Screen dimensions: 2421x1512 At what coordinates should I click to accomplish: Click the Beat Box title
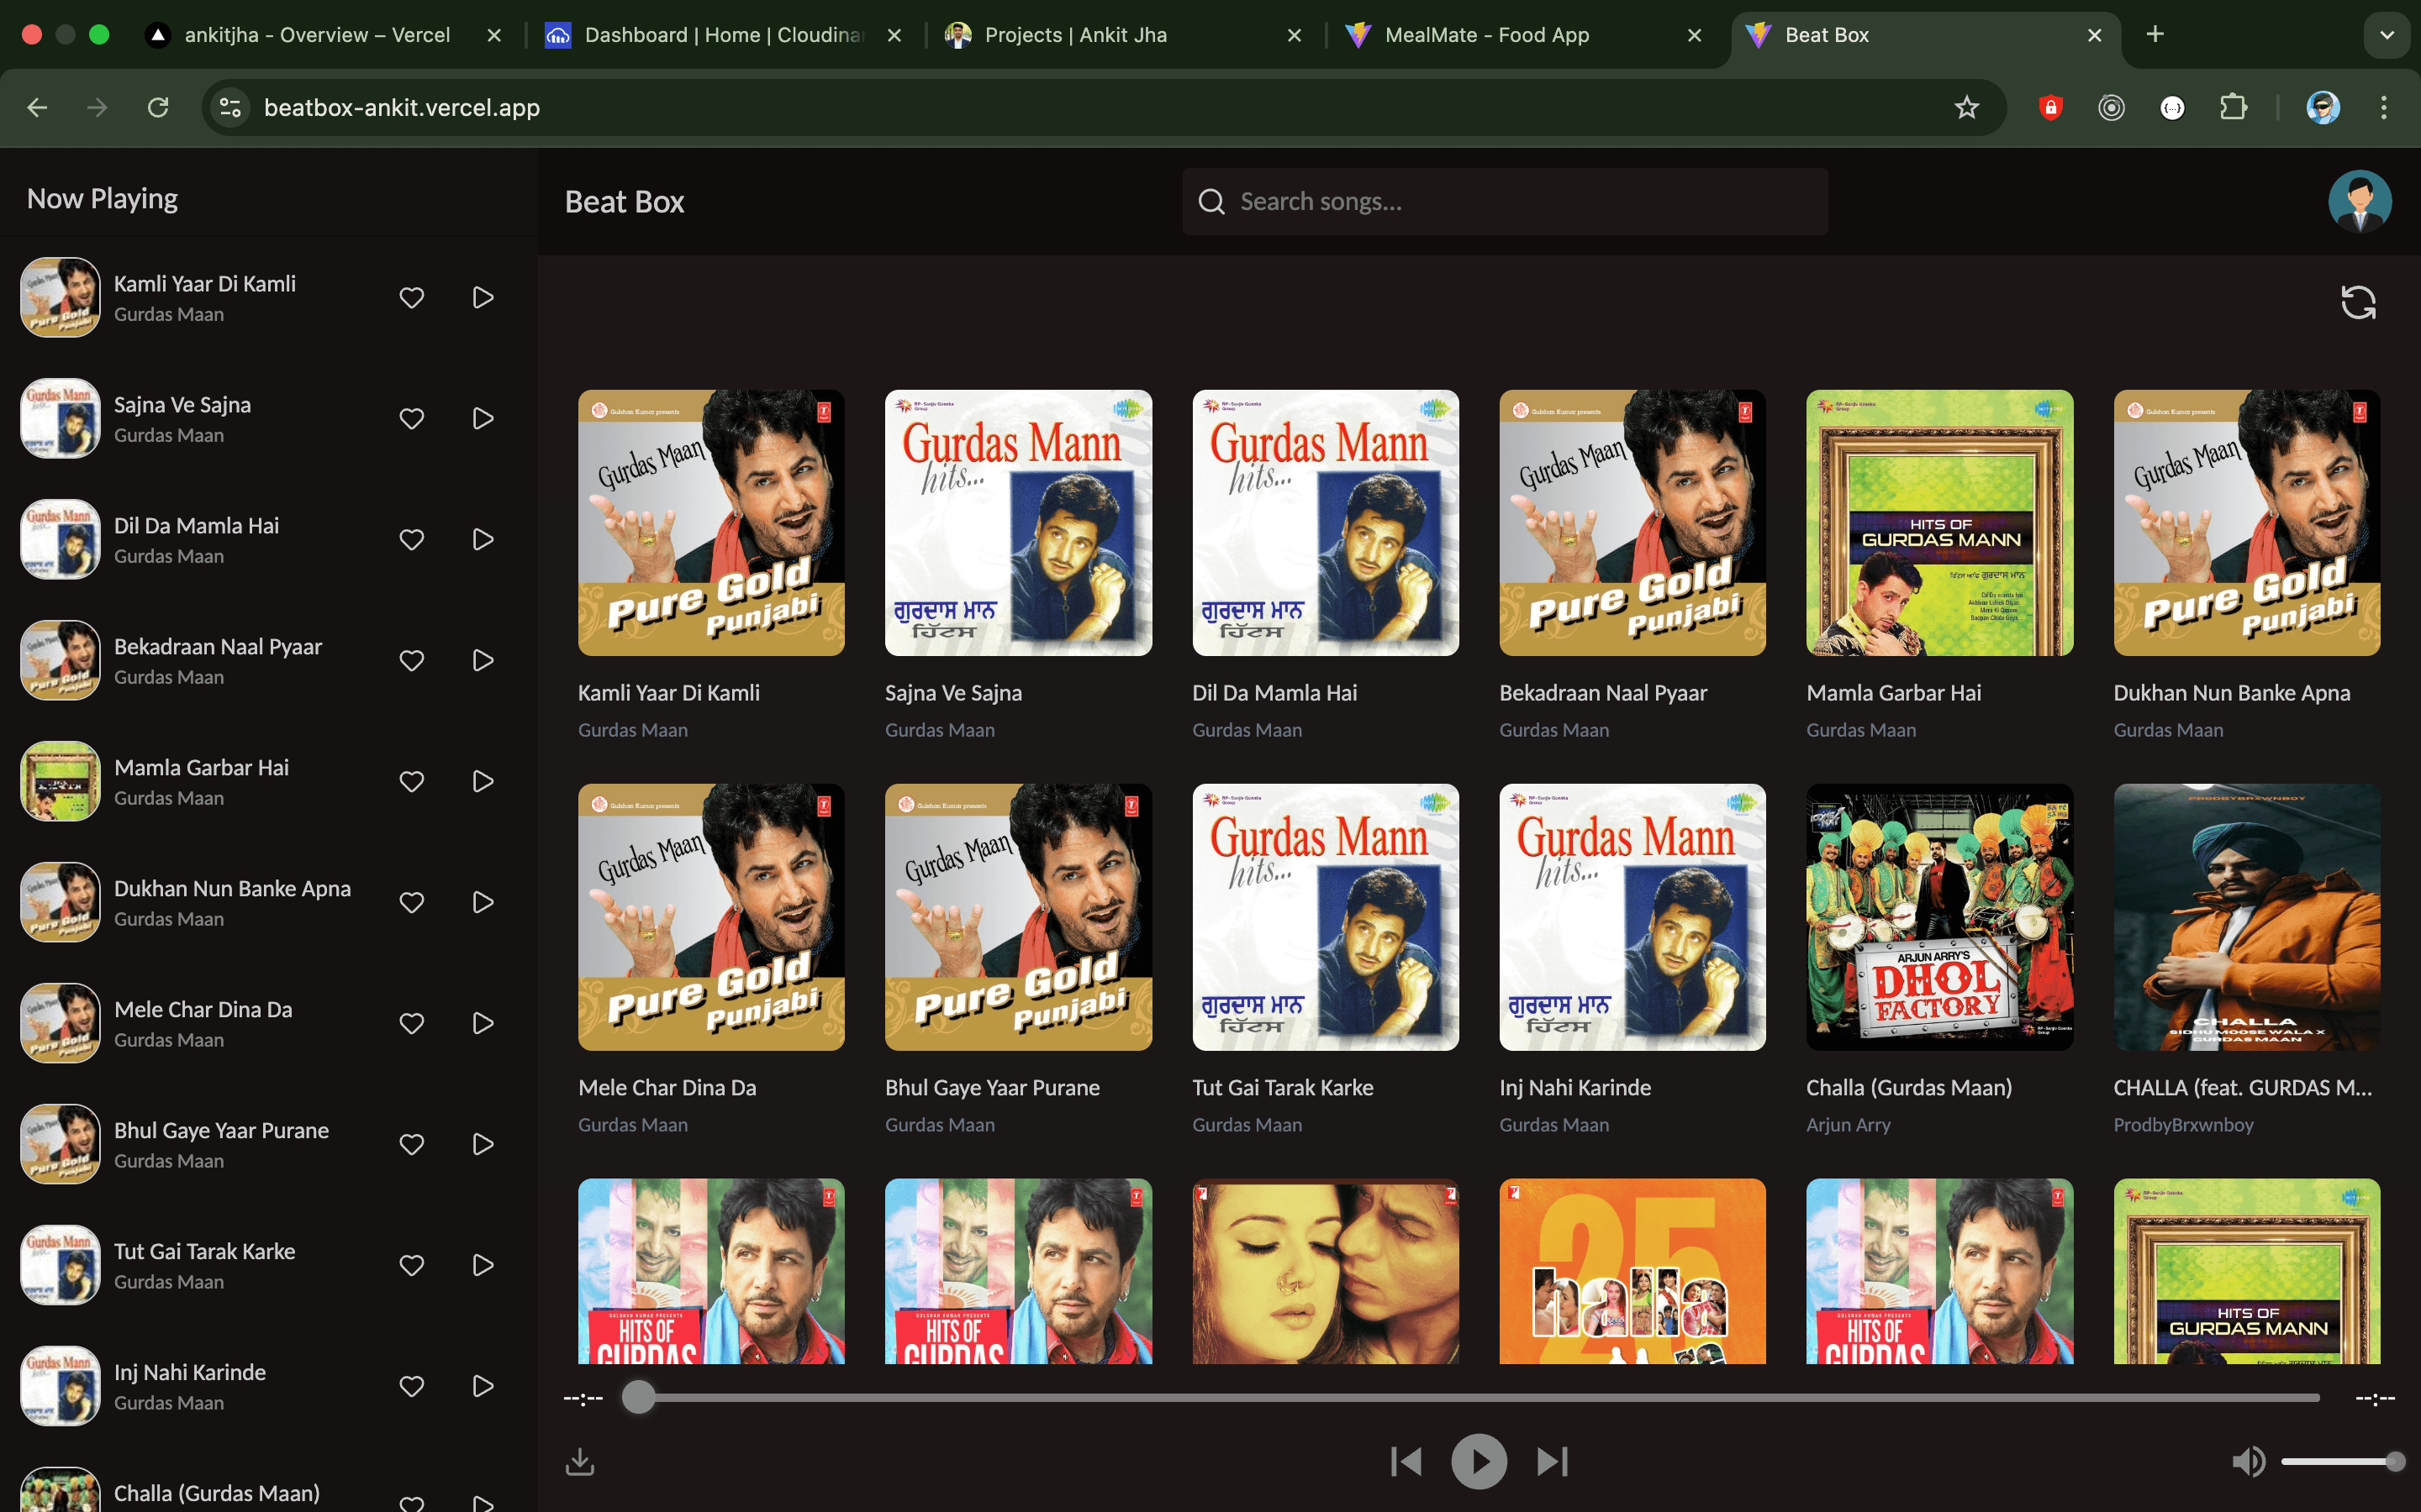tap(625, 202)
